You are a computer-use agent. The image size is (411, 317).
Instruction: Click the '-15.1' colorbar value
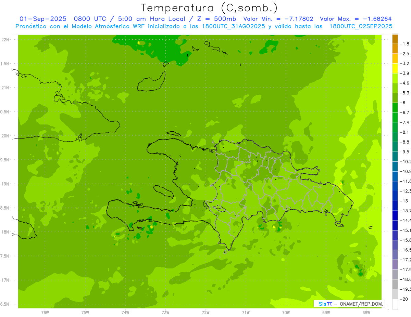[x=406, y=230]
